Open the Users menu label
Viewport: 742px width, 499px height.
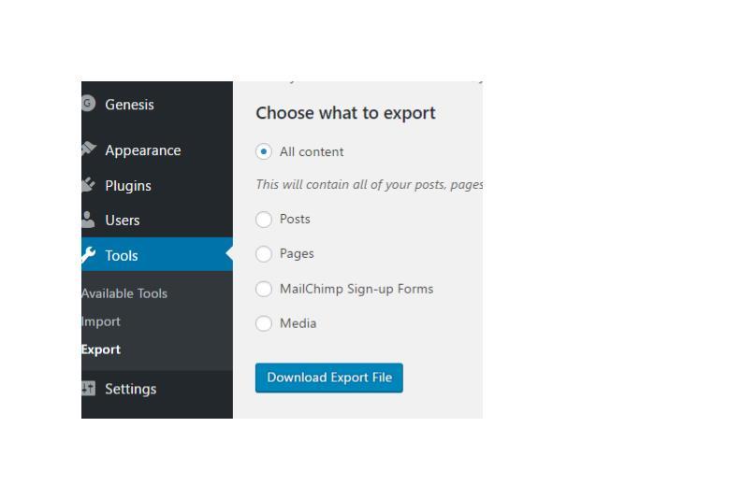tap(122, 221)
